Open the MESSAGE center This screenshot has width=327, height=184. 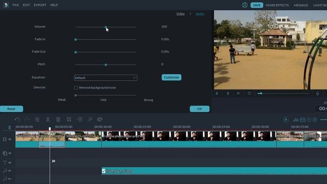[301, 5]
